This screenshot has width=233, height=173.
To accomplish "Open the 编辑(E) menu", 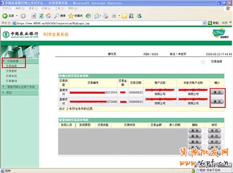I will coord(20,8).
